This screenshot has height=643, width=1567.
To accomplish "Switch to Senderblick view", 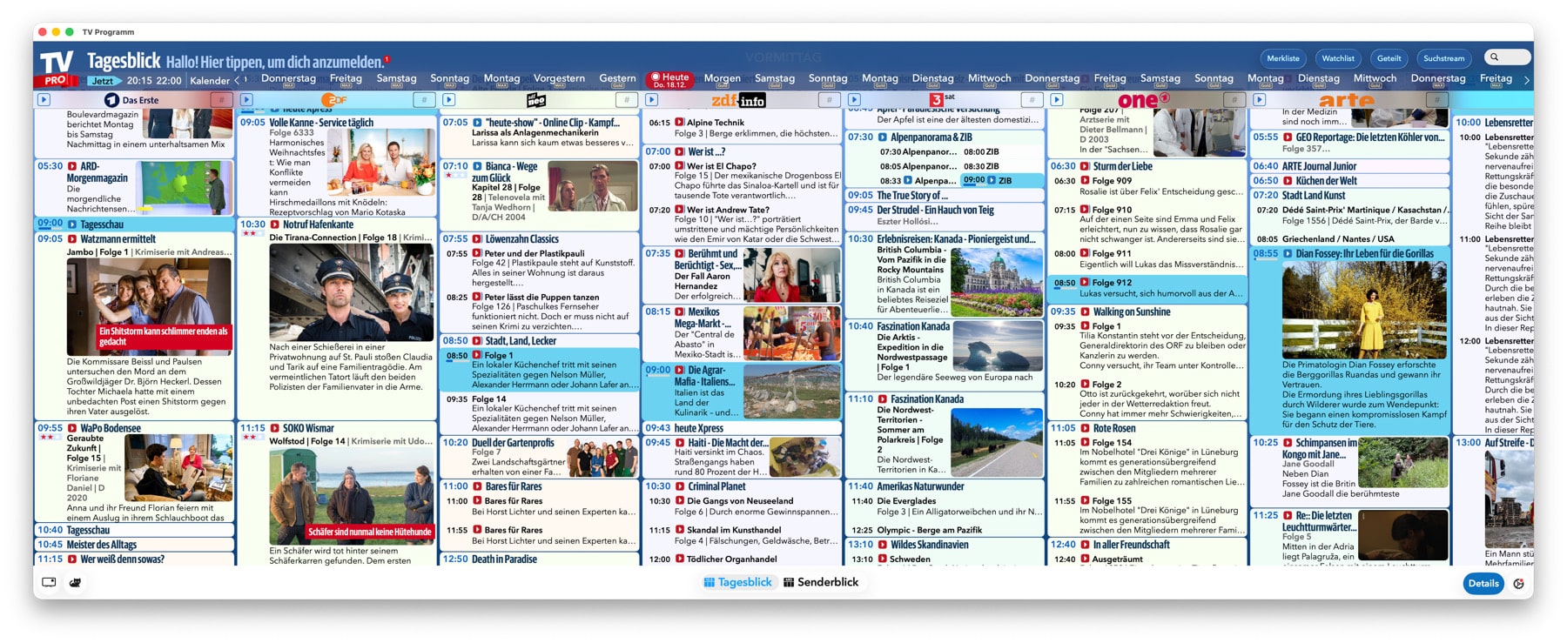I will point(821,582).
